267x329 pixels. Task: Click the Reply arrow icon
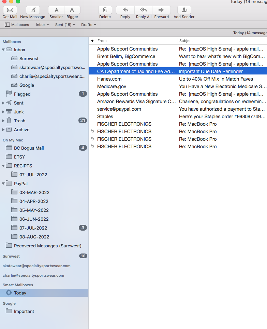125,10
